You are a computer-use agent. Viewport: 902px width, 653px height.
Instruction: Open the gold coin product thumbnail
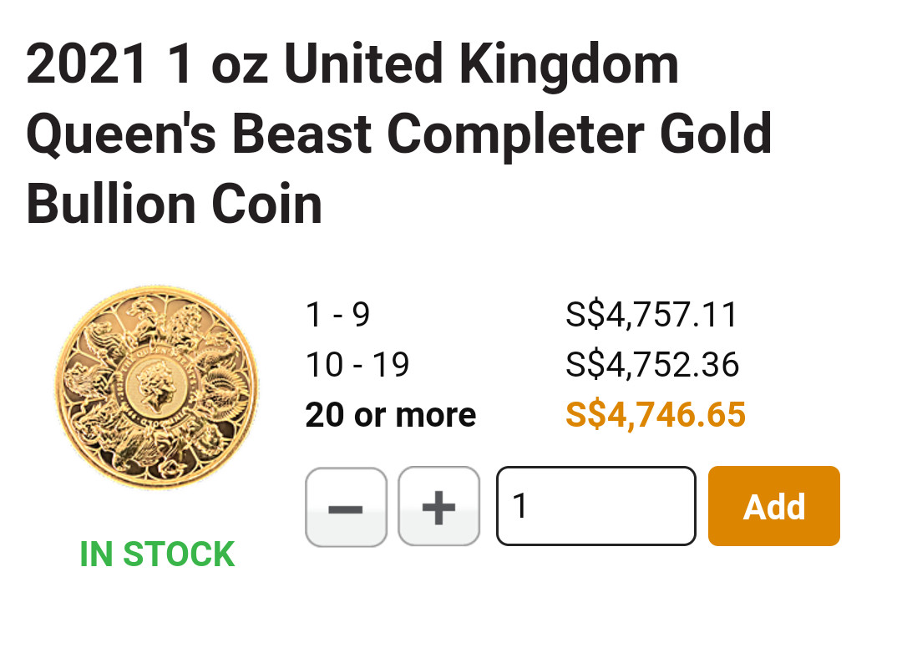tap(157, 387)
